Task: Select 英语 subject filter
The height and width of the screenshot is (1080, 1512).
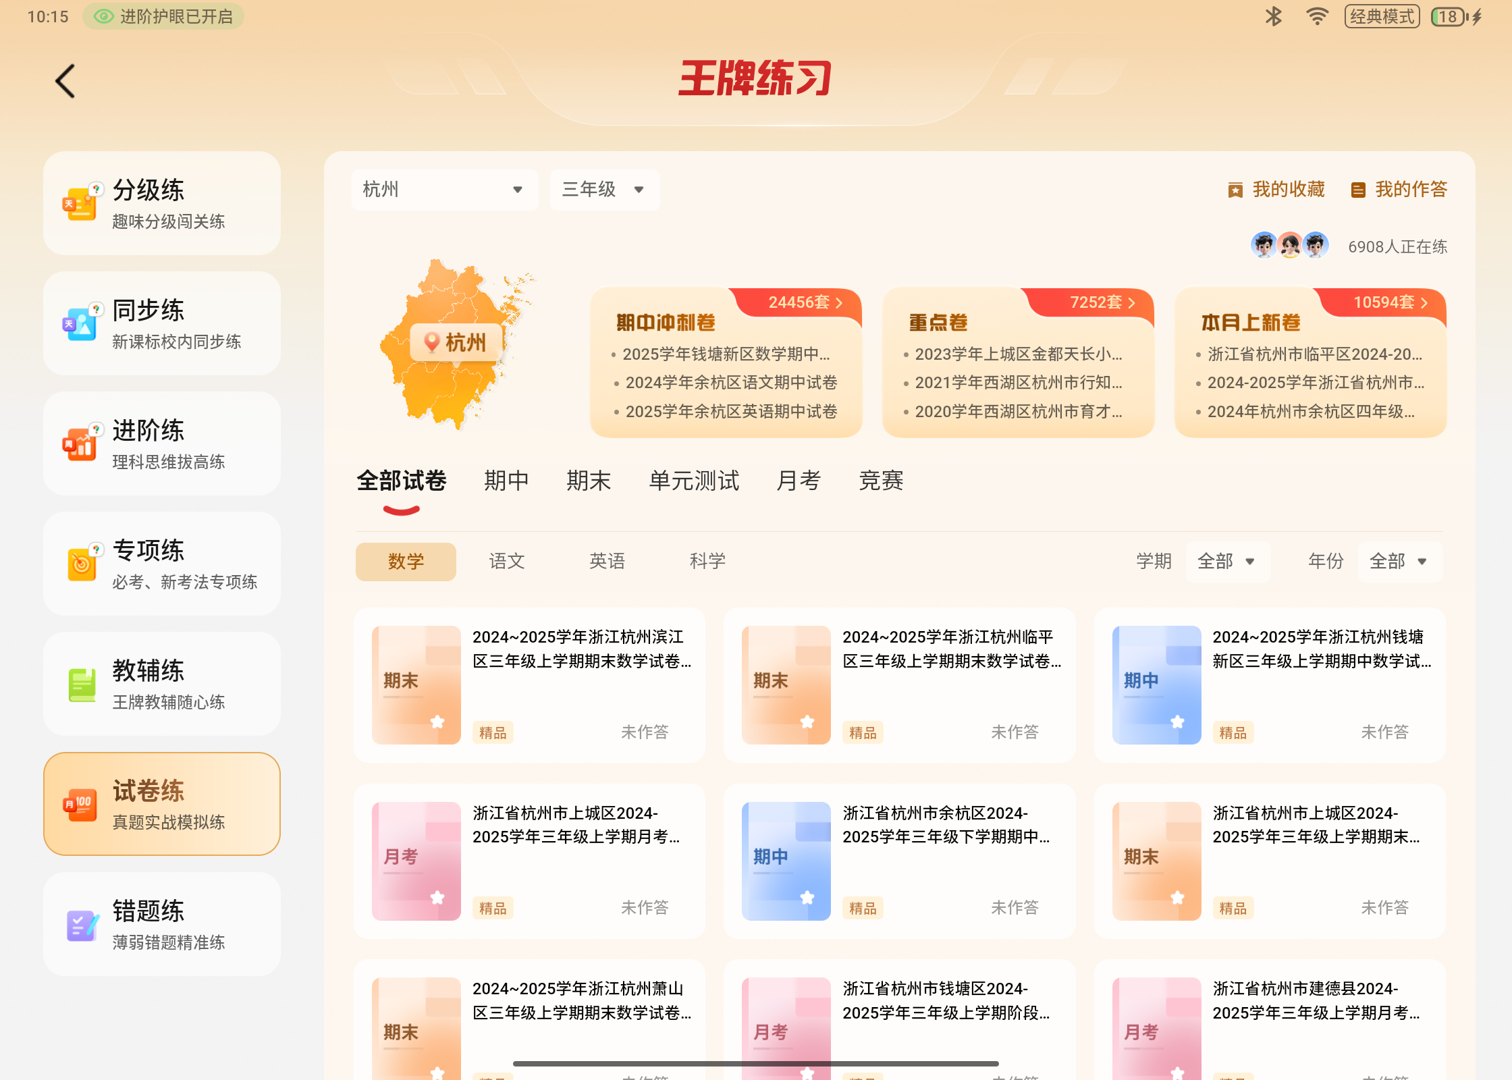Action: pyautogui.click(x=607, y=561)
